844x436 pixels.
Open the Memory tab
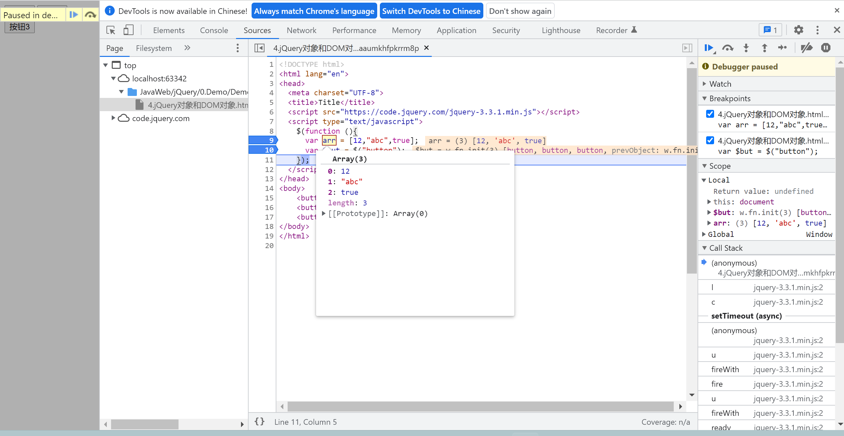(x=406, y=30)
